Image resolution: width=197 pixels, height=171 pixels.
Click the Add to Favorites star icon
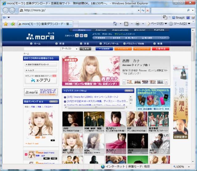[x=13, y=24]
